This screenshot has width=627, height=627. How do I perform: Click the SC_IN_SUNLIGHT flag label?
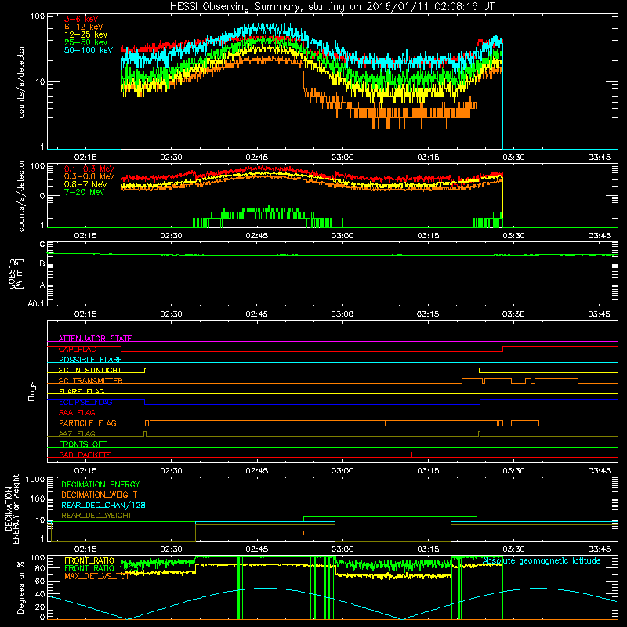coord(90,370)
